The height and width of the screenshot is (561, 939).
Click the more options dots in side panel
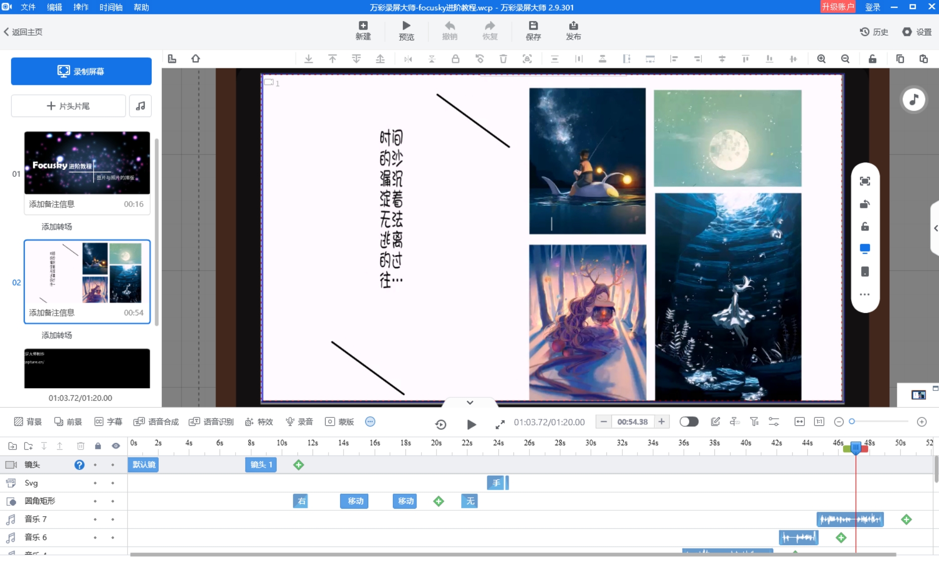tap(865, 294)
